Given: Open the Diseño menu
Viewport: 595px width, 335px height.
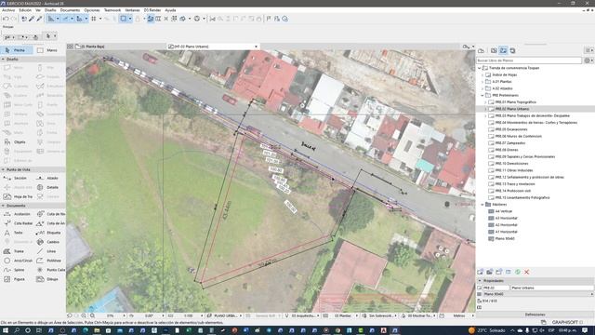Looking at the screenshot, I should [x=50, y=10].
